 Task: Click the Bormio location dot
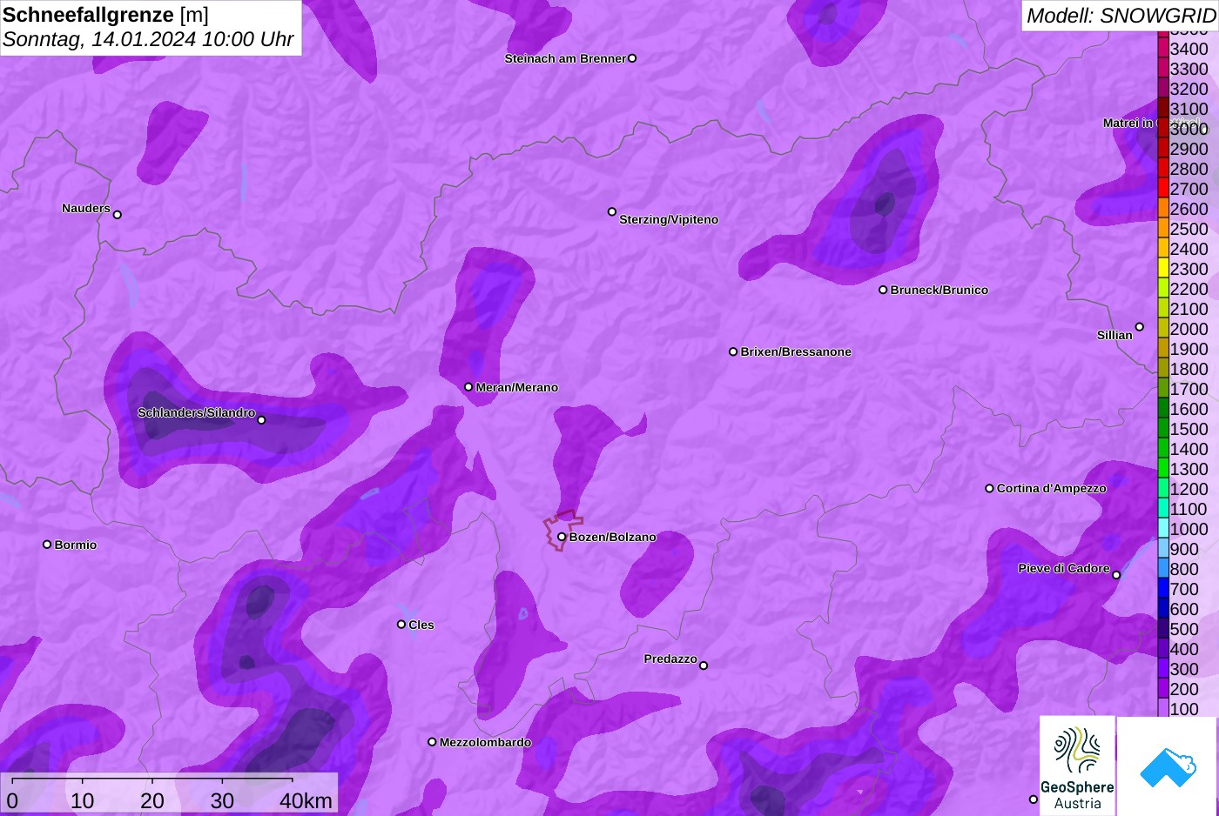coord(47,545)
